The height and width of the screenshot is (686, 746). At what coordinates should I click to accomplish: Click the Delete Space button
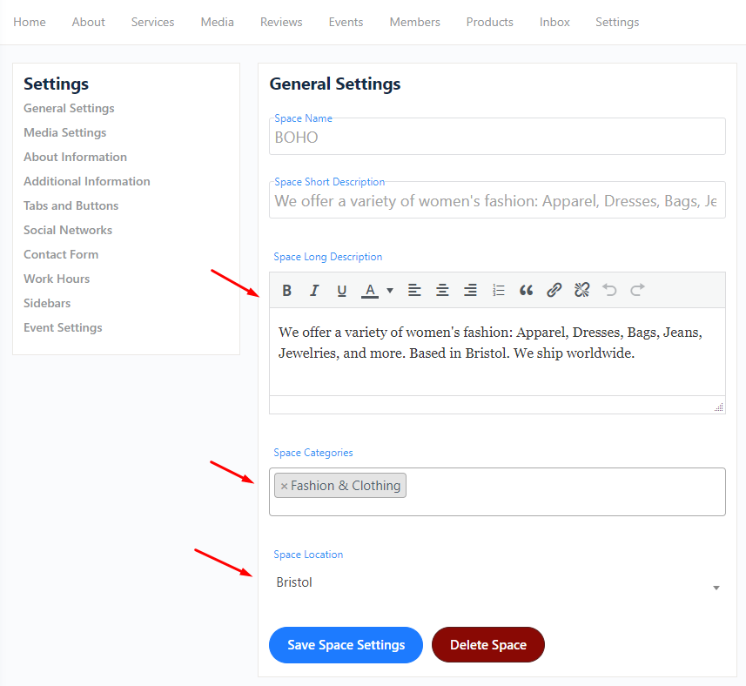click(488, 645)
